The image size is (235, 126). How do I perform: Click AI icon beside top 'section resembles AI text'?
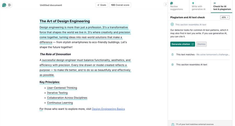pyautogui.click(x=172, y=24)
